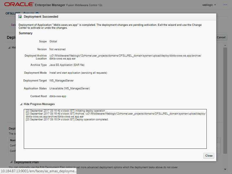This screenshot has height=174, width=232.
Task: Click the progress messages log box
Action: (x=115, y=129)
